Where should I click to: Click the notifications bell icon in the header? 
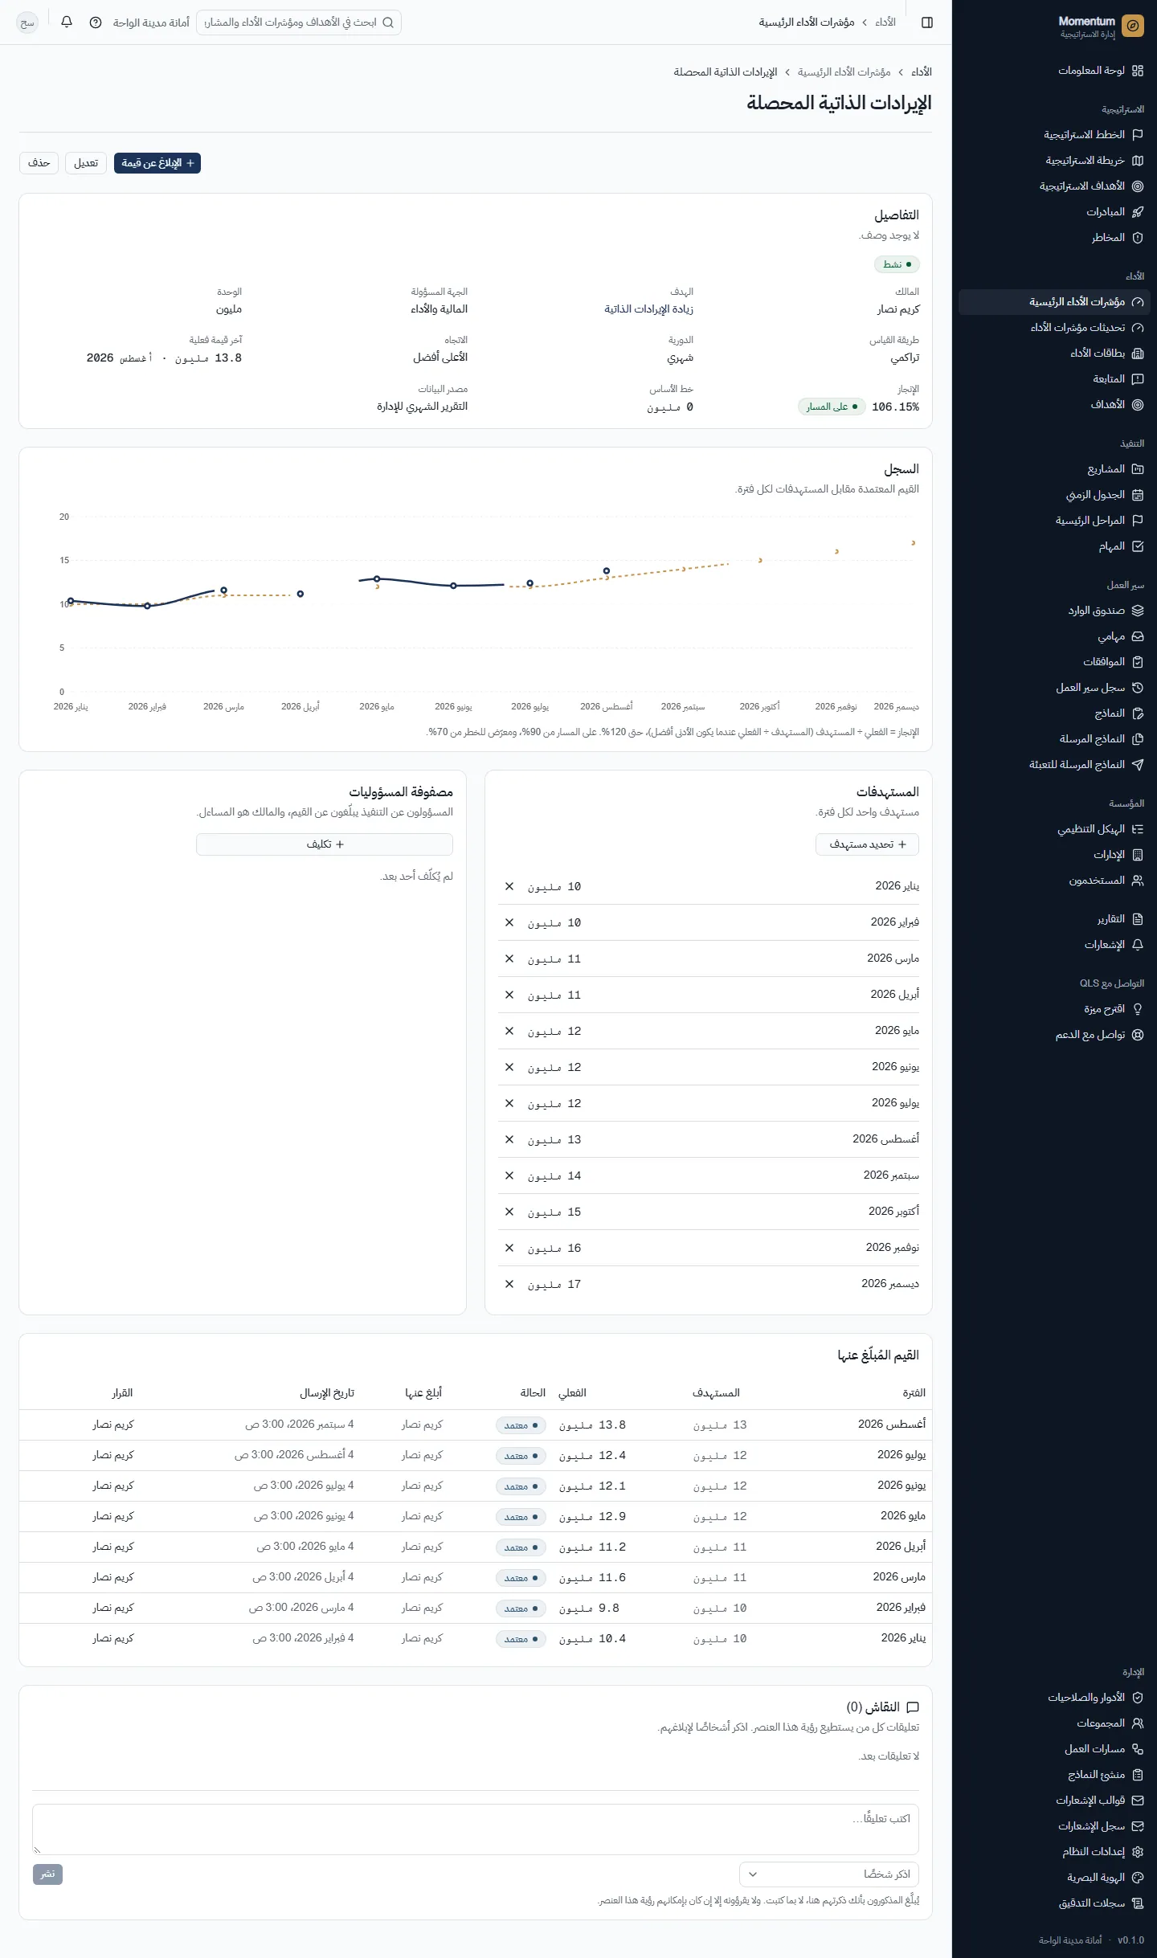pyautogui.click(x=67, y=22)
